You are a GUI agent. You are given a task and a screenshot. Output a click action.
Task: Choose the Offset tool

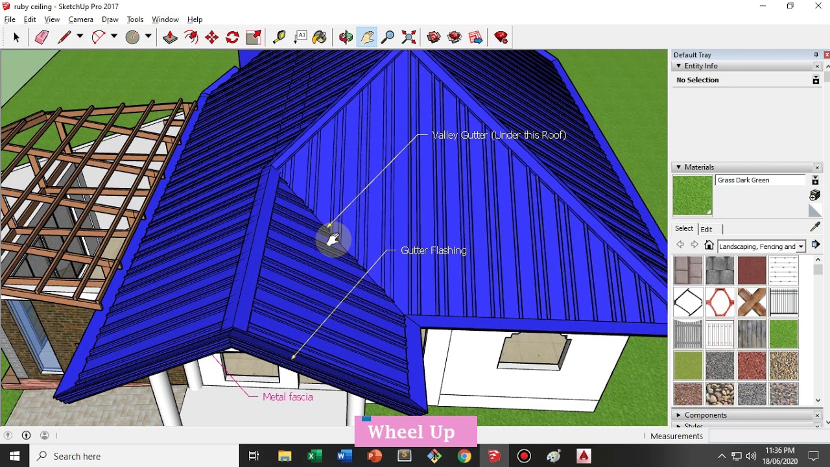point(191,38)
